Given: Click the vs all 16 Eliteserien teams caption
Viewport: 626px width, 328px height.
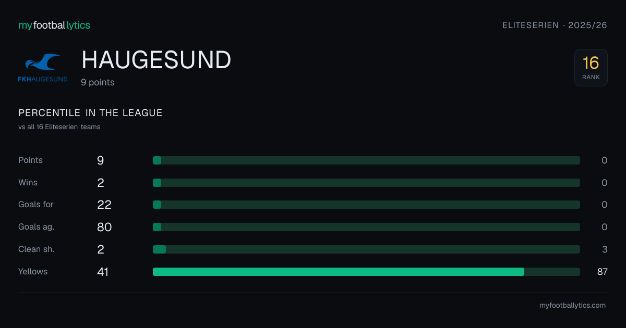Looking at the screenshot, I should coord(59,127).
